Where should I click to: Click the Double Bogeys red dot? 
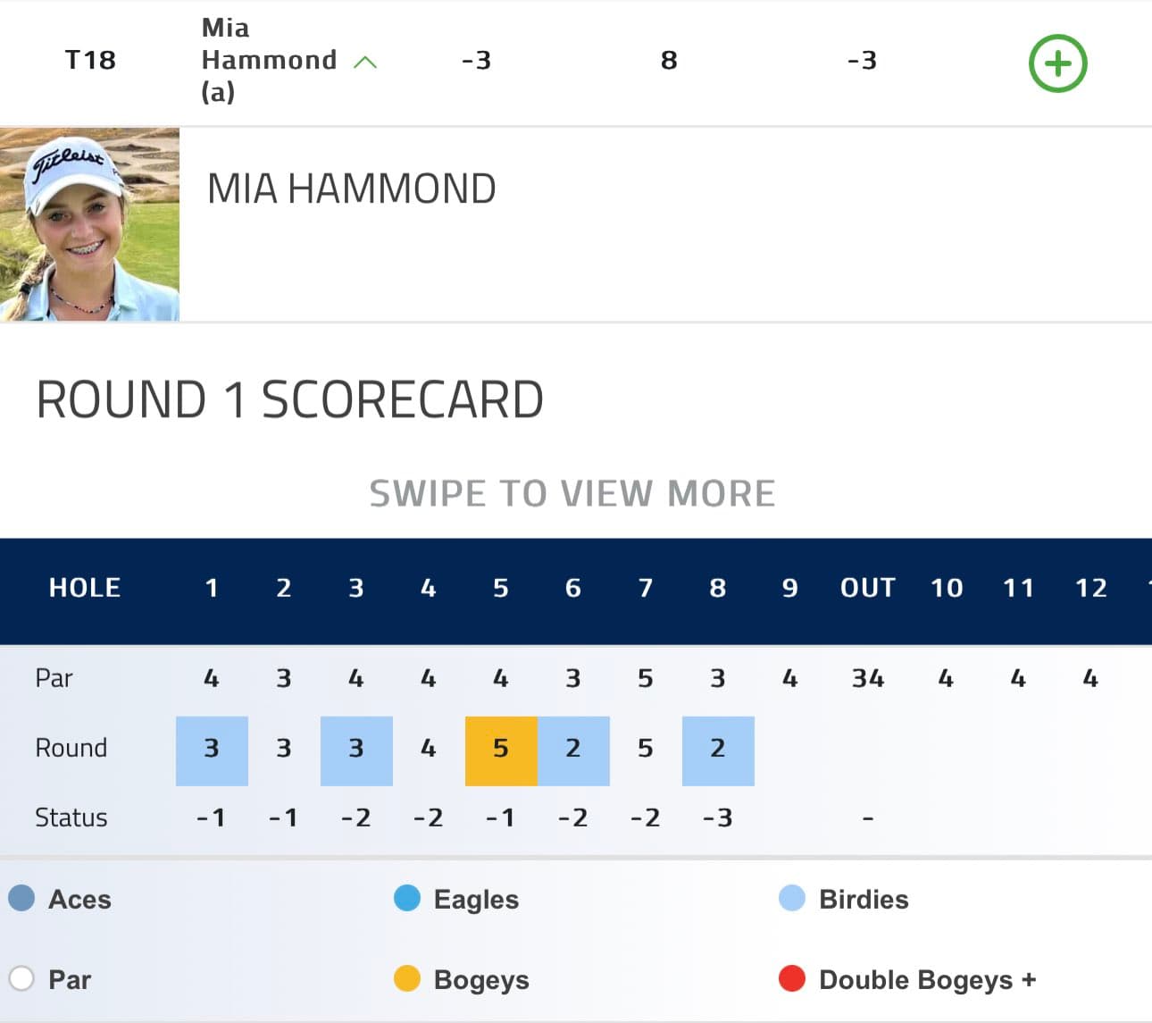click(792, 978)
